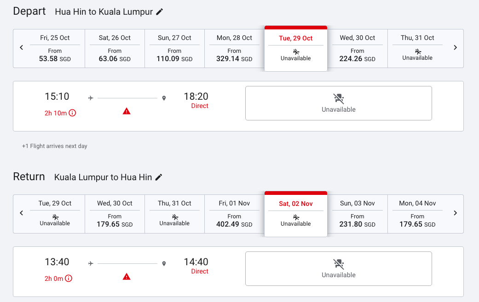Show earlier departure dates
This screenshot has width=479, height=302.
pyautogui.click(x=21, y=48)
